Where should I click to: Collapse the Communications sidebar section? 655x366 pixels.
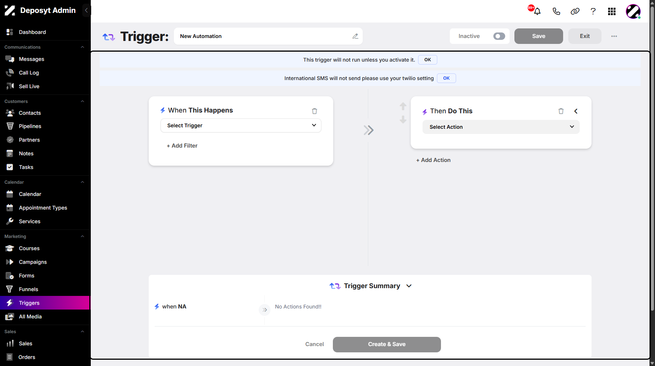[83, 47]
